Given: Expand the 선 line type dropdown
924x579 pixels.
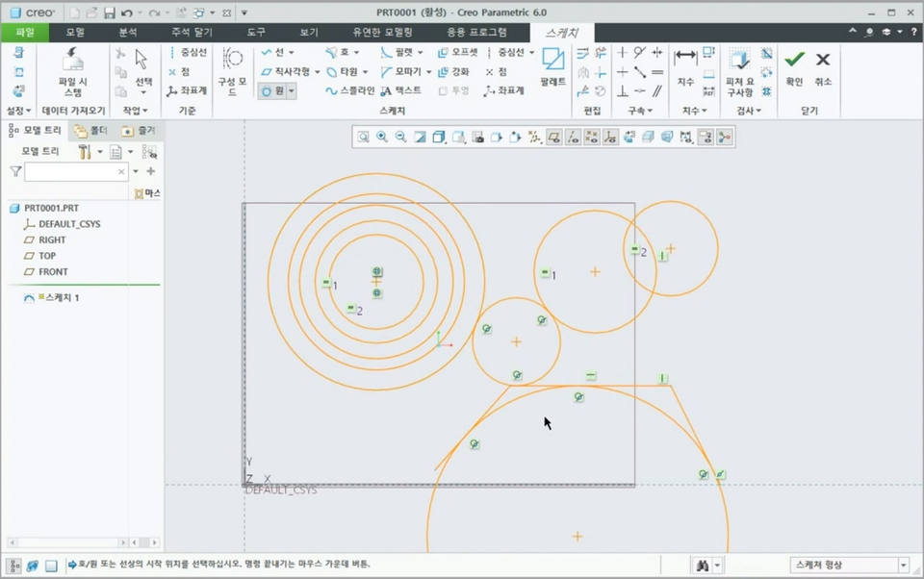Looking at the screenshot, I should (292, 53).
